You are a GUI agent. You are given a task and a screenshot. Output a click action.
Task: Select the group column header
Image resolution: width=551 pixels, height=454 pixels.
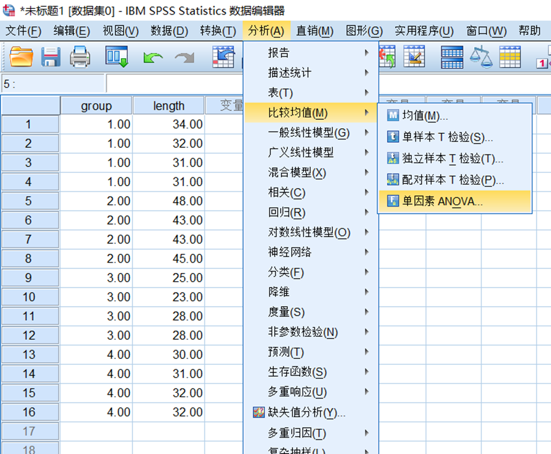coord(96,106)
